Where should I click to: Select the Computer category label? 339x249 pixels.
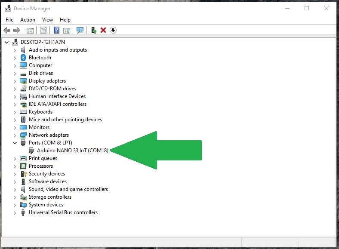40,65
